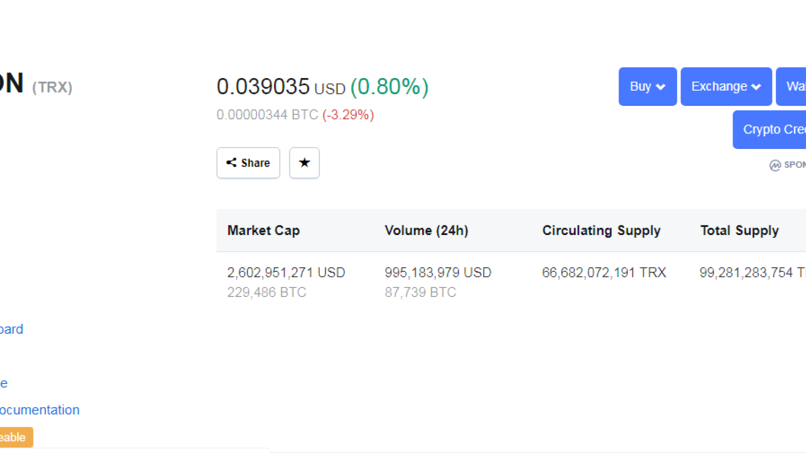Open the Documentation link
Image resolution: width=806 pixels, height=453 pixels.
(x=40, y=410)
